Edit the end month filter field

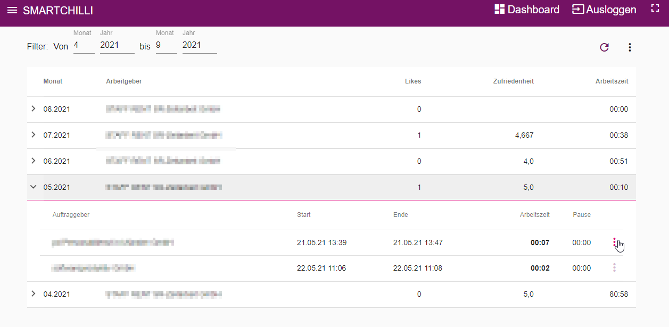point(167,46)
